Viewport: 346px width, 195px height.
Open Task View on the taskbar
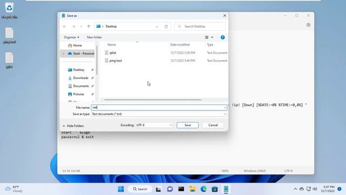point(158,189)
